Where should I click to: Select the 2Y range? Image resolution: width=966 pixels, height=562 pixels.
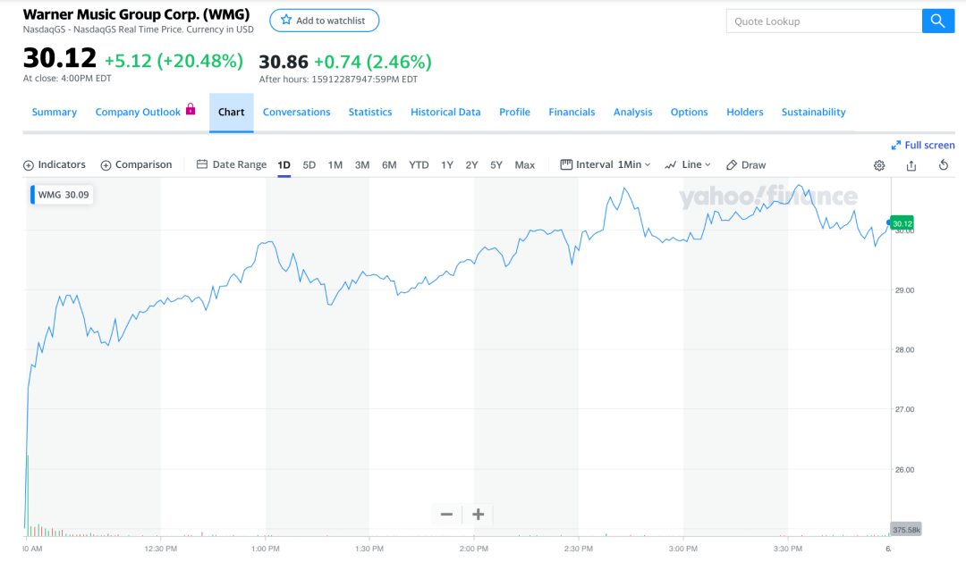[472, 165]
